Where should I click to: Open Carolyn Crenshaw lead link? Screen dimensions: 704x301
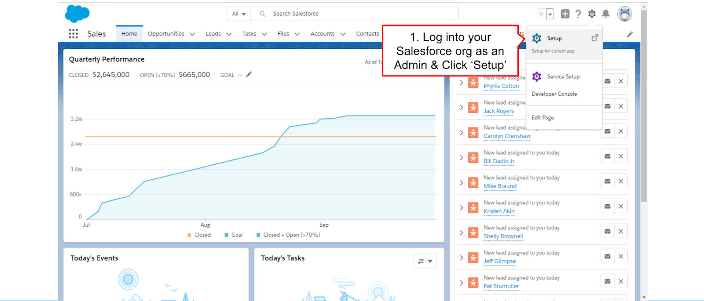click(x=507, y=136)
